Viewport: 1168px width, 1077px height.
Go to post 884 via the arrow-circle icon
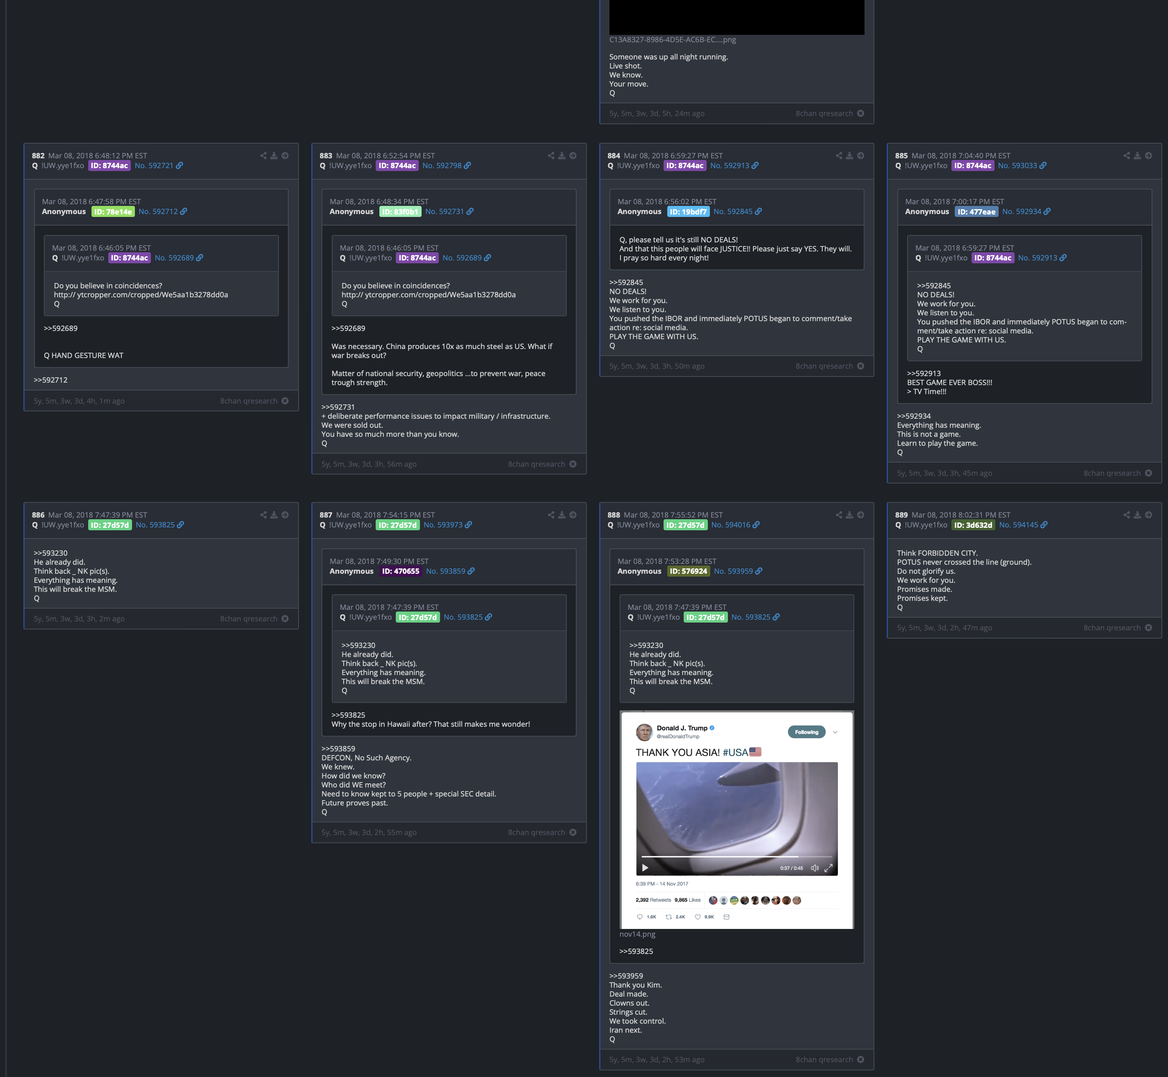(861, 155)
